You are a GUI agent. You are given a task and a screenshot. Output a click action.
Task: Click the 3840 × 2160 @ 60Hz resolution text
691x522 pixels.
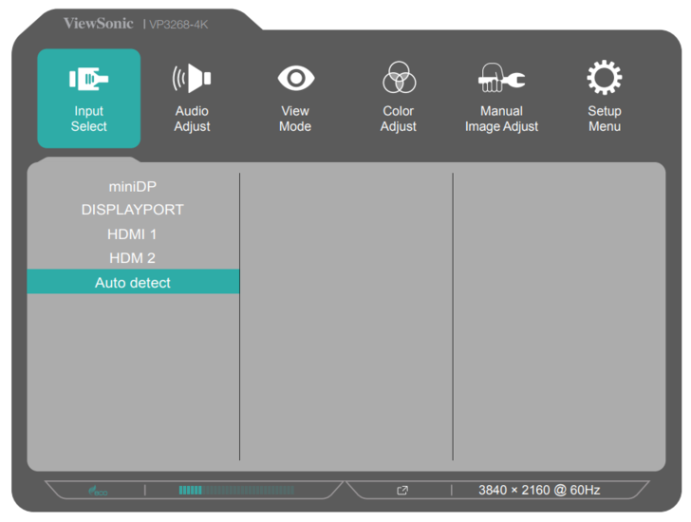tap(539, 490)
